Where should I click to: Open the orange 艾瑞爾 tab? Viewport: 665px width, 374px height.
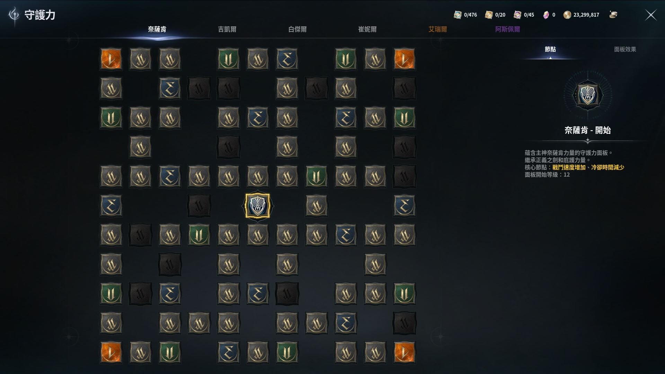(438, 29)
